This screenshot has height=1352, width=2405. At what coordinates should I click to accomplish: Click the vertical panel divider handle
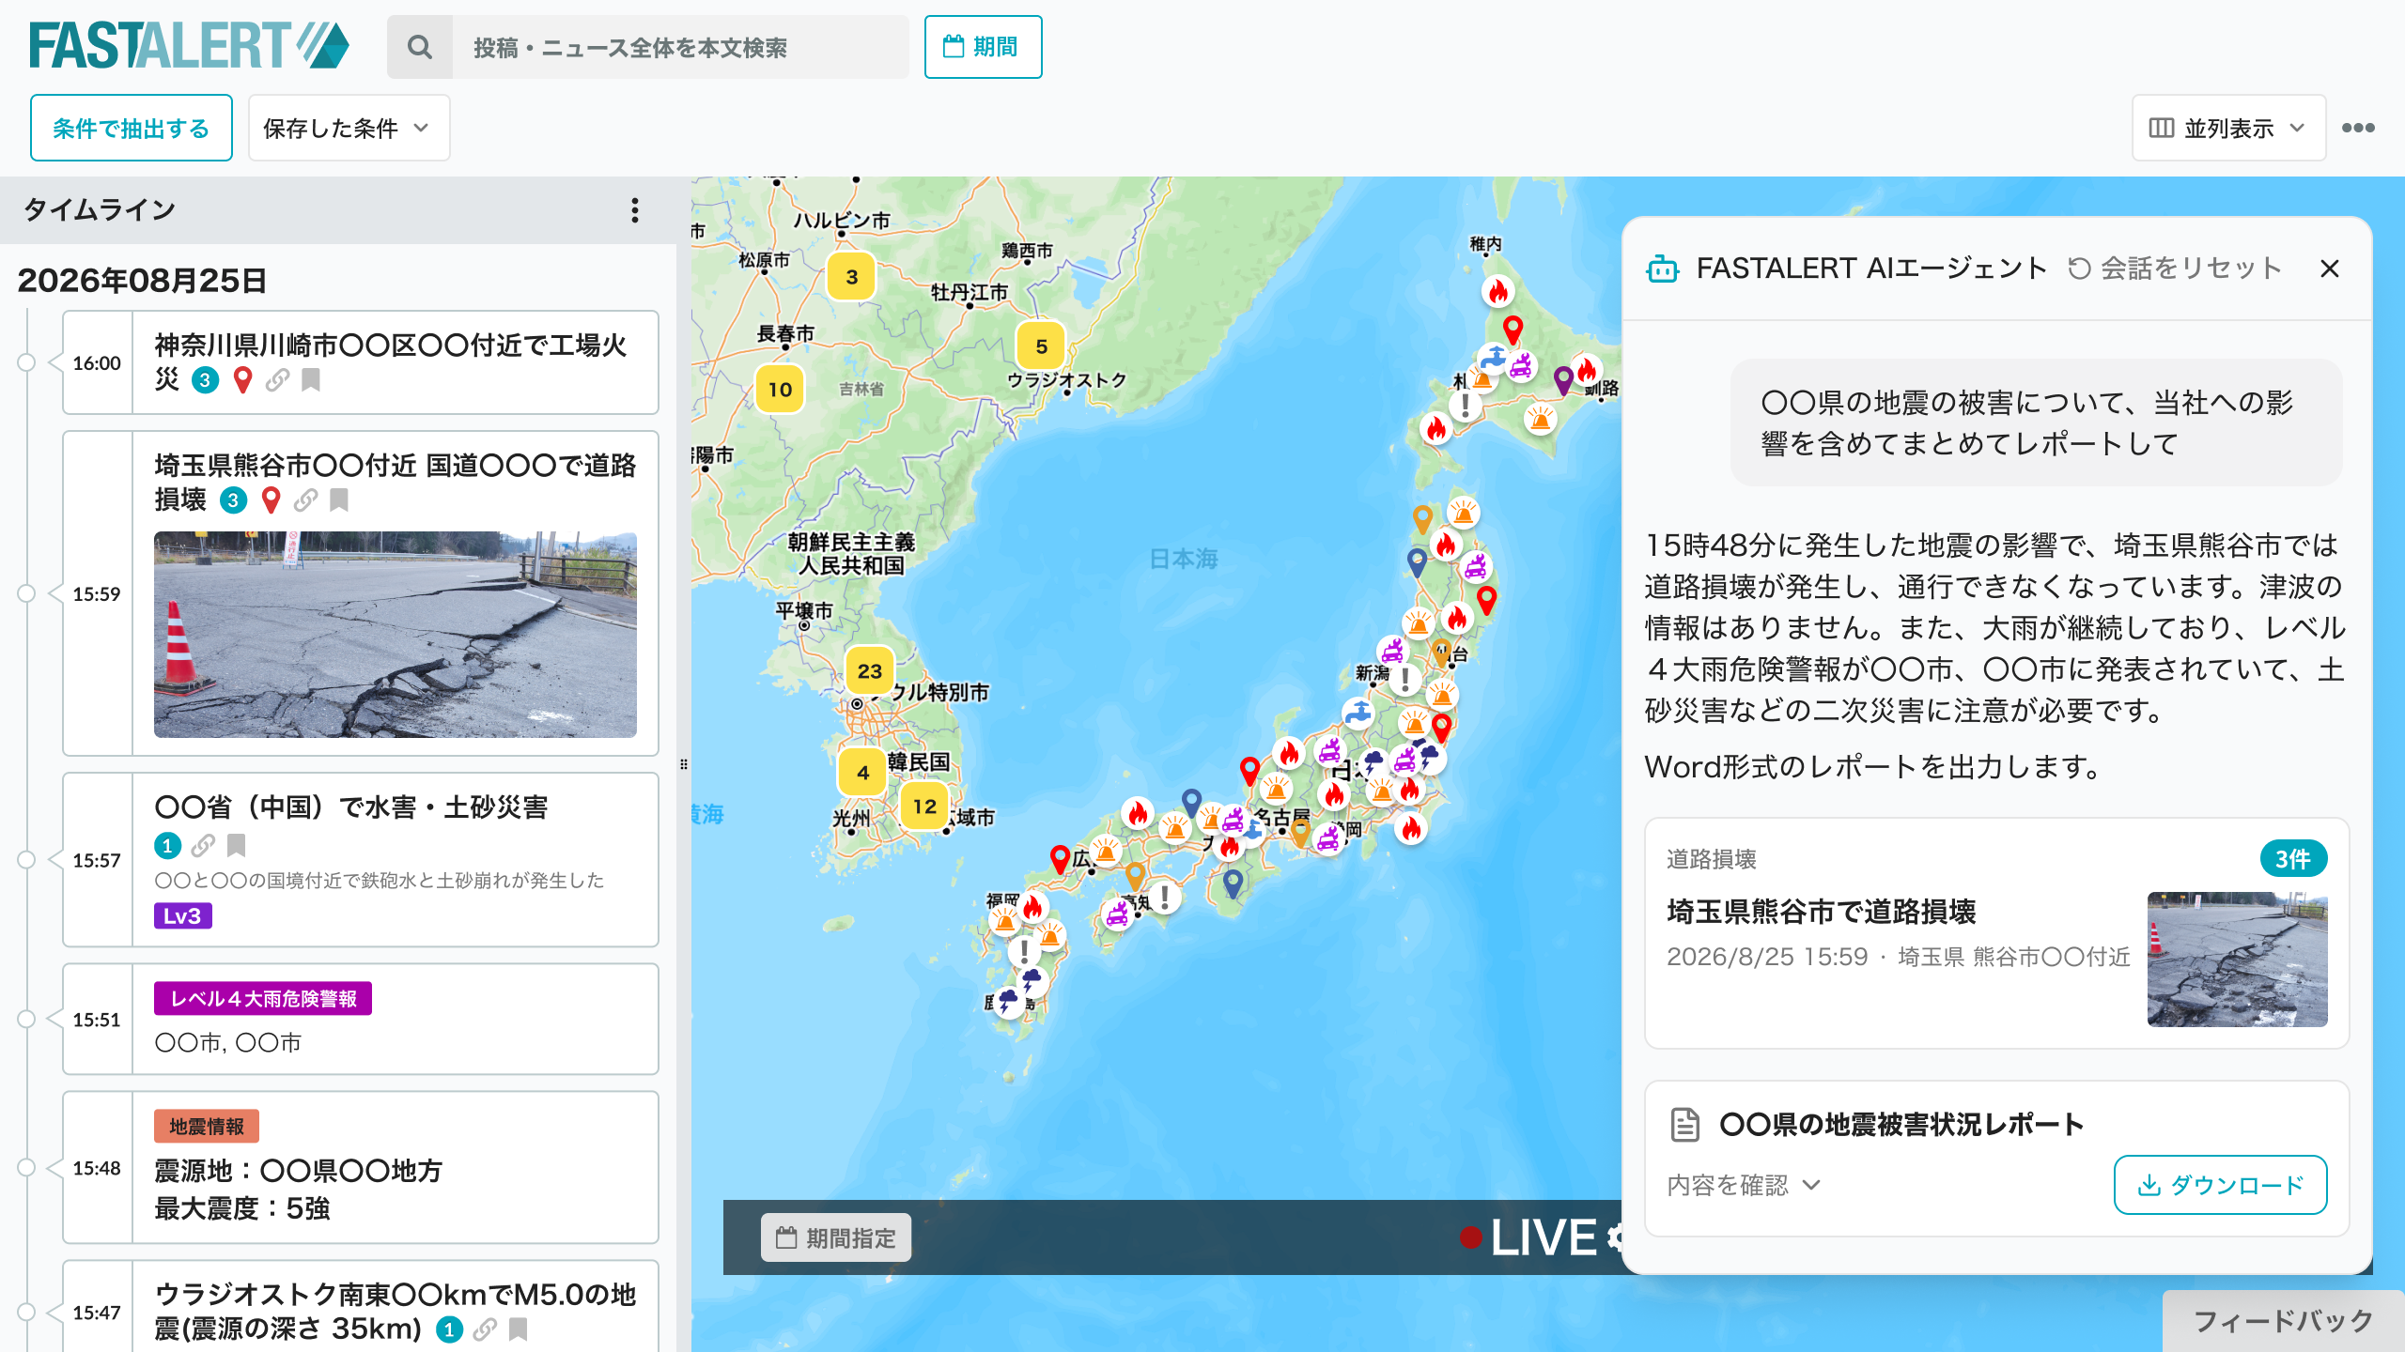(684, 764)
